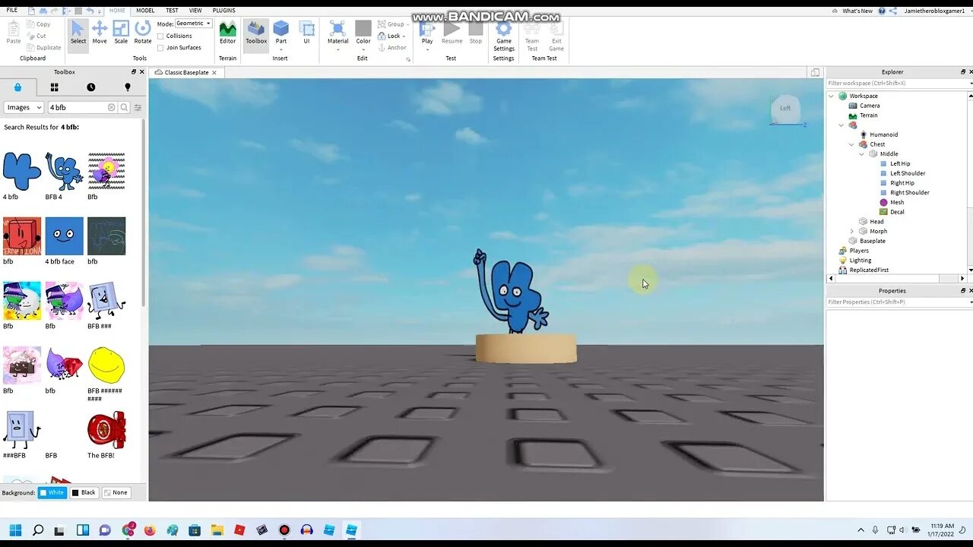Image resolution: width=973 pixels, height=547 pixels.
Task: Clear the '4 bfb' search text
Action: click(x=112, y=108)
